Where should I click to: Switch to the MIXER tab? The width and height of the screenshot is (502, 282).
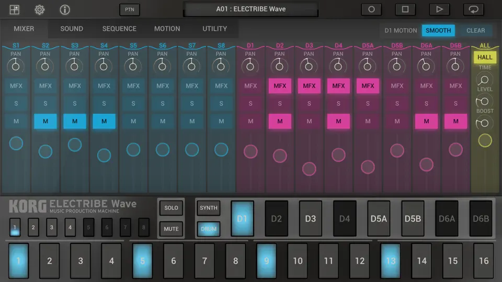tap(24, 29)
